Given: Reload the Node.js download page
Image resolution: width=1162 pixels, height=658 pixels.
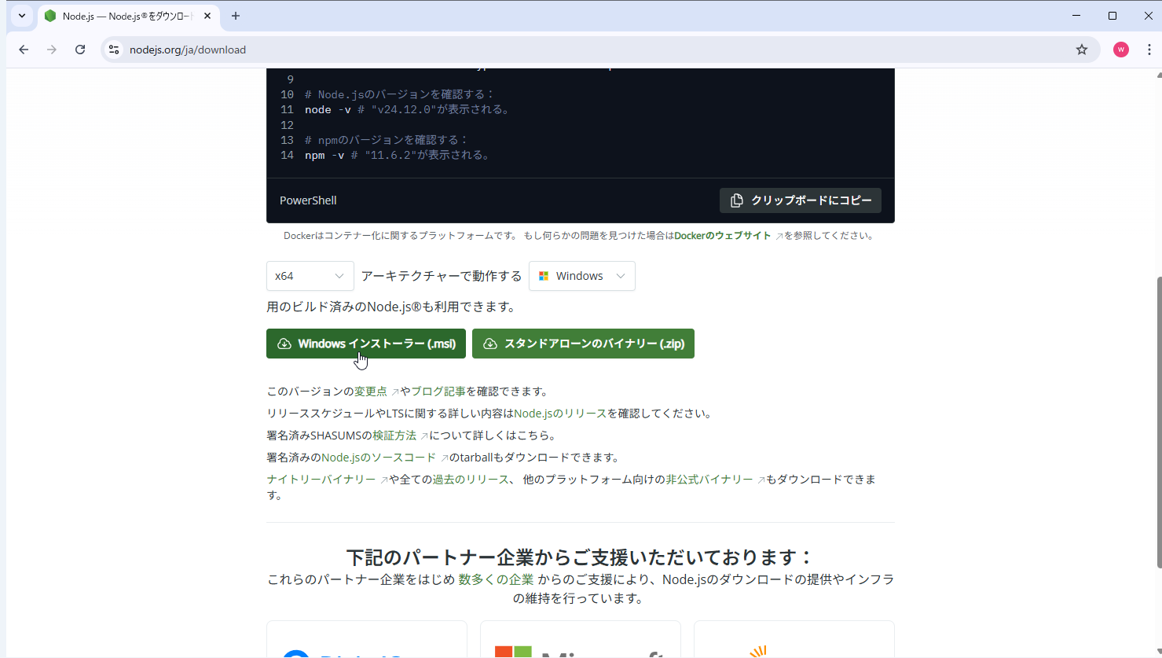Looking at the screenshot, I should (x=80, y=50).
